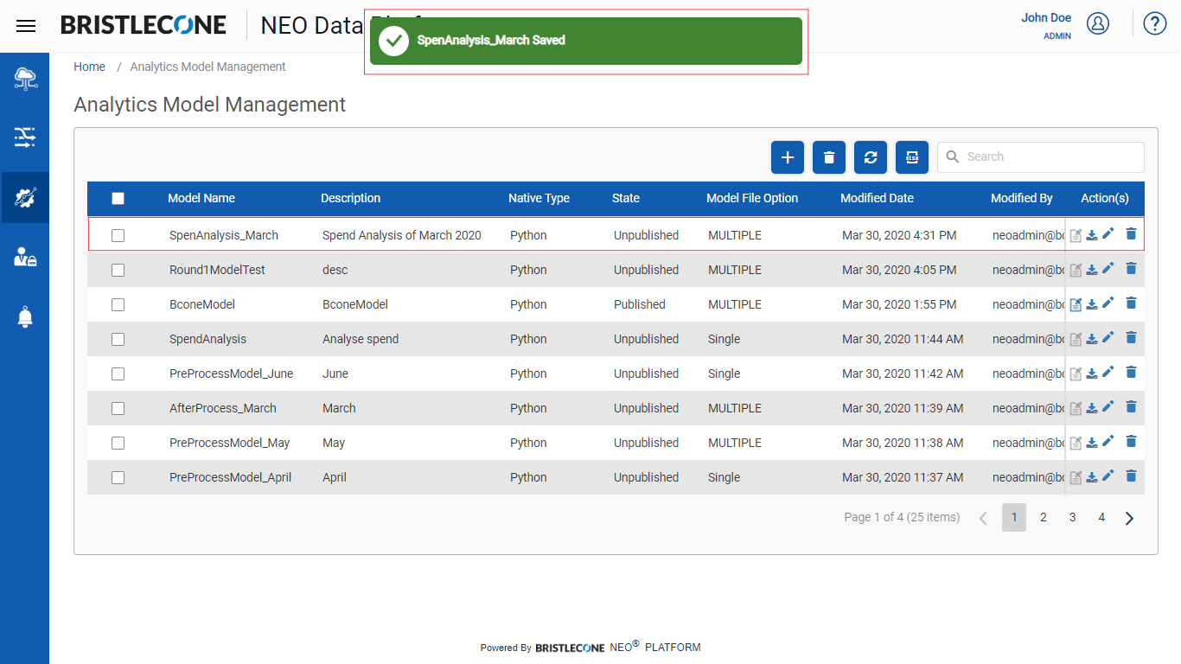Open the publish note icon for BconeModel
1181x664 pixels.
click(x=1076, y=304)
